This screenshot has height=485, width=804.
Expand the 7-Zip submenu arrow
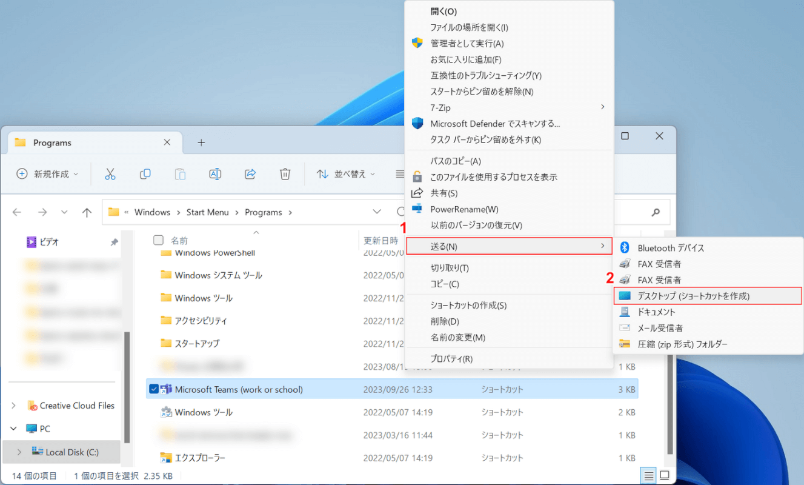coord(602,107)
